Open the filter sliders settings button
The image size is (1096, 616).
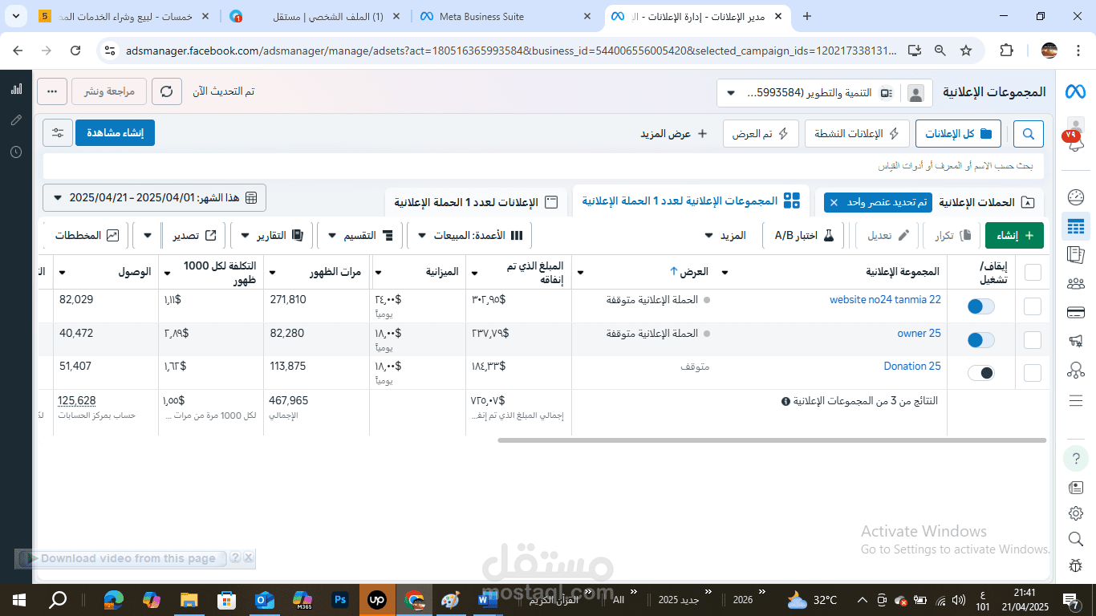58,133
